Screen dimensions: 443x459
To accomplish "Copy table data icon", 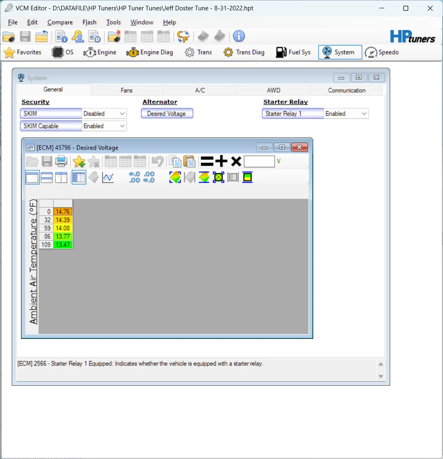I will [x=175, y=161].
